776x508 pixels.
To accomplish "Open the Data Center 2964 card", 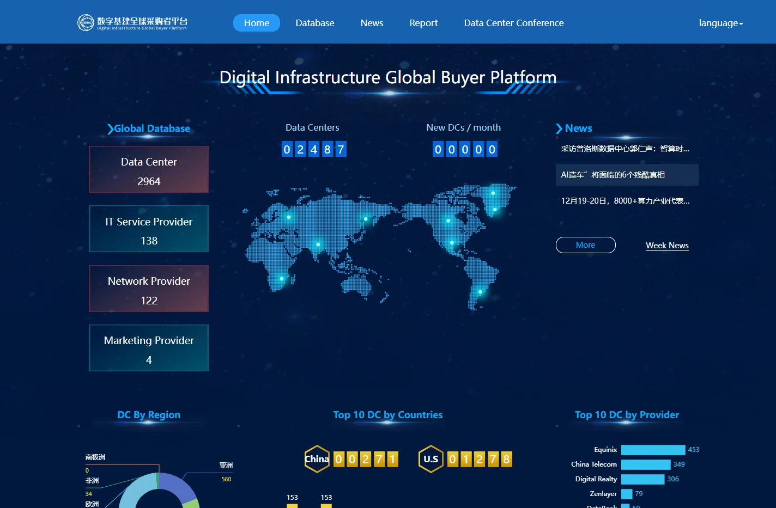I will point(149,169).
